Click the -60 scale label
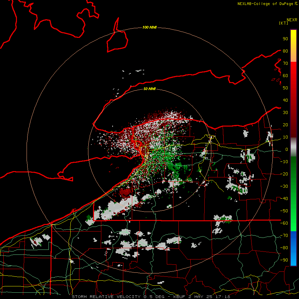 tap(284, 223)
